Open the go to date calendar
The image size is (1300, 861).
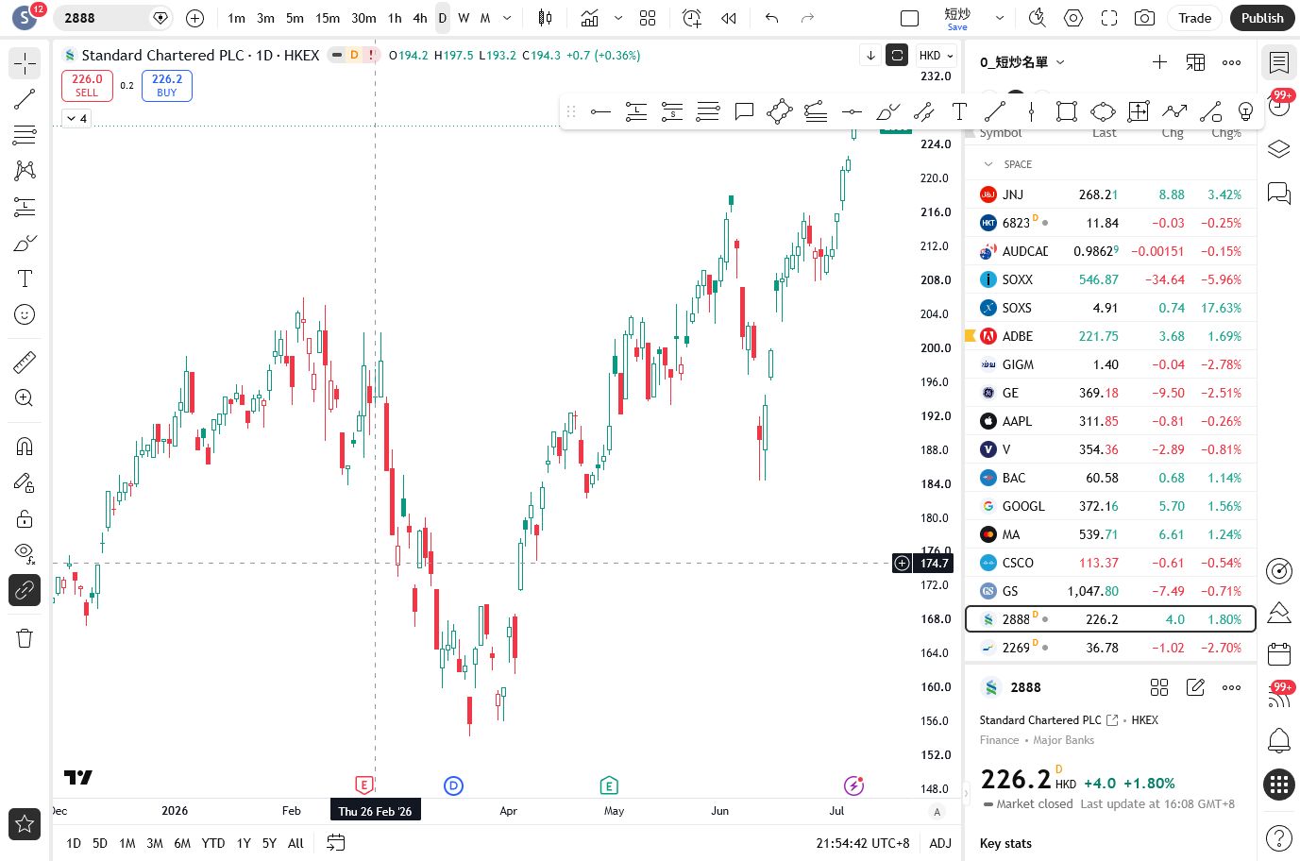[x=335, y=843]
